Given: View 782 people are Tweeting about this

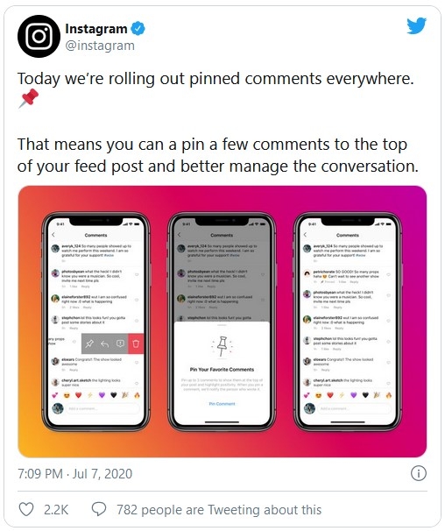Looking at the screenshot, I should click(219, 510).
